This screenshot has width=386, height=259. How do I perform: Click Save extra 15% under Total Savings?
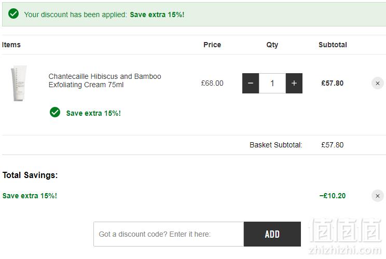(x=30, y=196)
